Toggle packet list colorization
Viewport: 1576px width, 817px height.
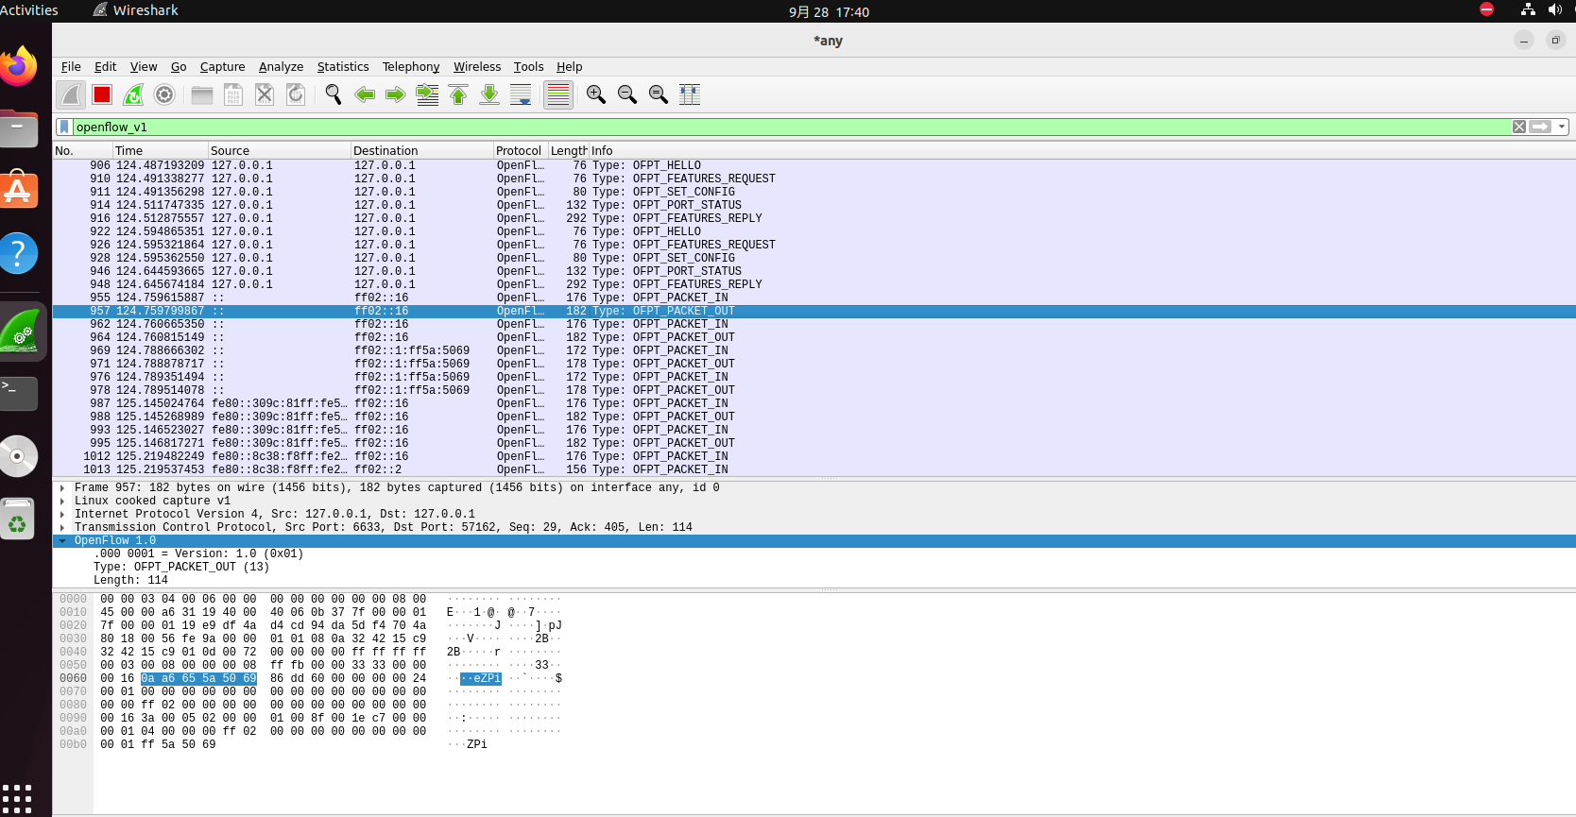pyautogui.click(x=558, y=94)
